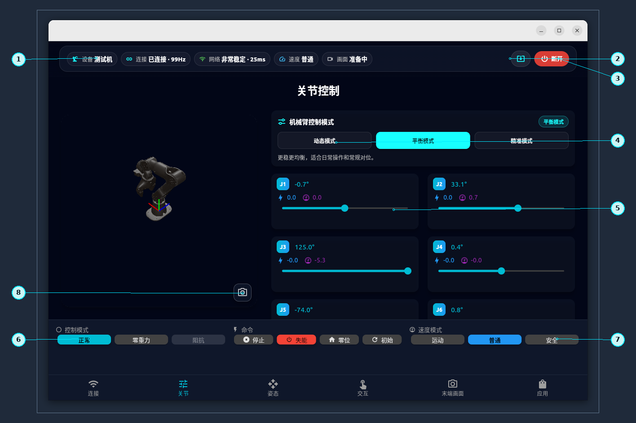Switch to the 姿态 pose tab
The width and height of the screenshot is (636, 423).
tap(273, 388)
